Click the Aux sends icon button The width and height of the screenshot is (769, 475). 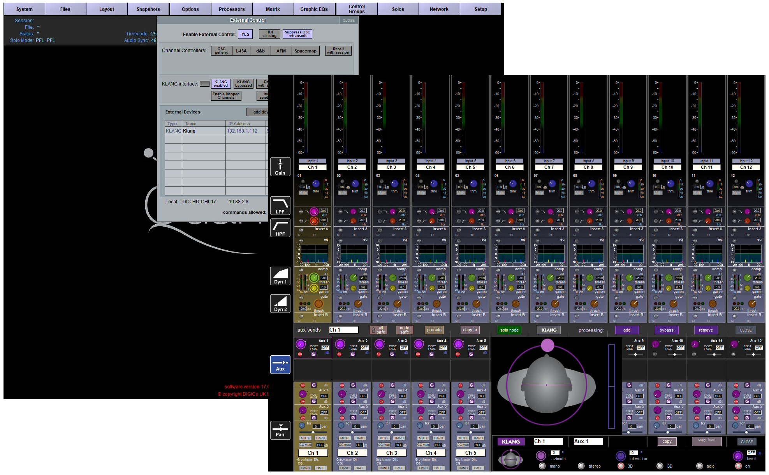coord(280,364)
